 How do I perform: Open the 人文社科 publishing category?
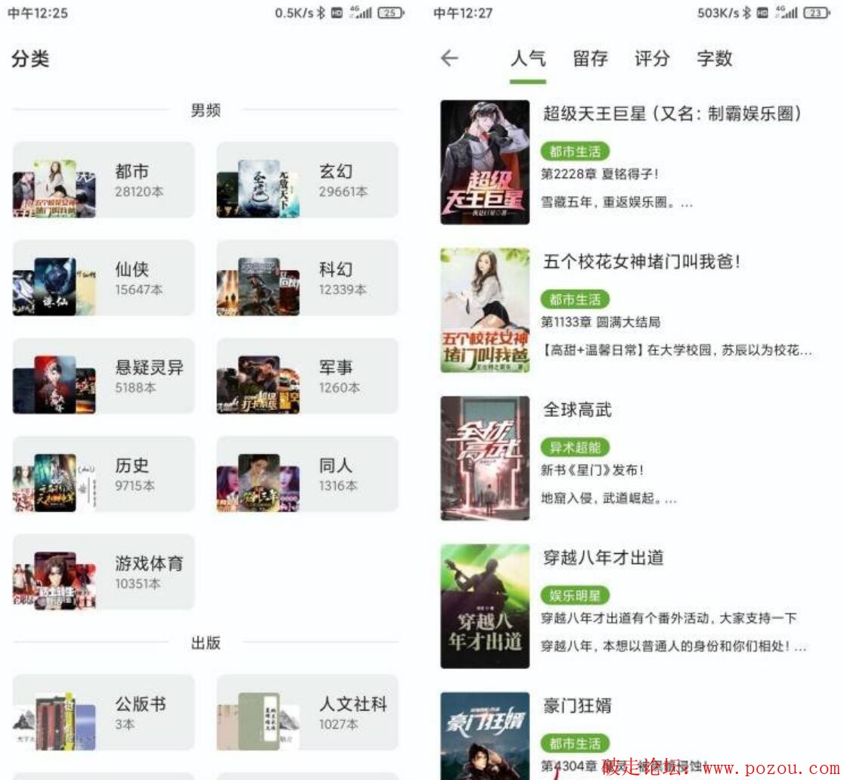pyautogui.click(x=307, y=712)
